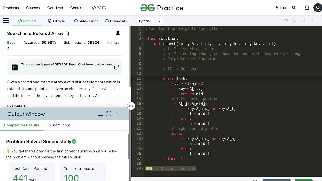Click the 'Problem Solved Successfully' text
Screen dimensions: 322x181
tap(39, 142)
